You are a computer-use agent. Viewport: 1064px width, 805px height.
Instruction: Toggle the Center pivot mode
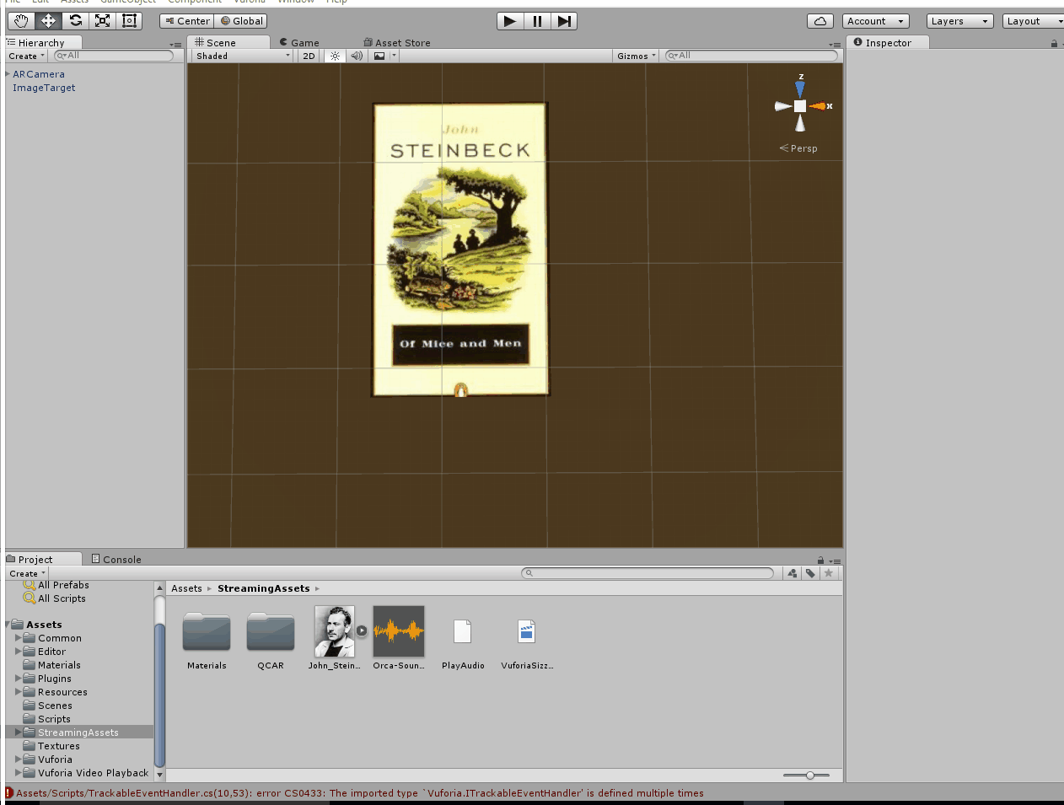[x=186, y=20]
